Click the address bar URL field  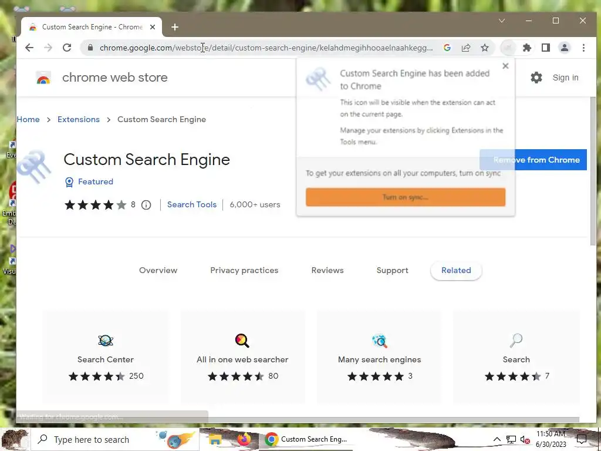click(266, 48)
